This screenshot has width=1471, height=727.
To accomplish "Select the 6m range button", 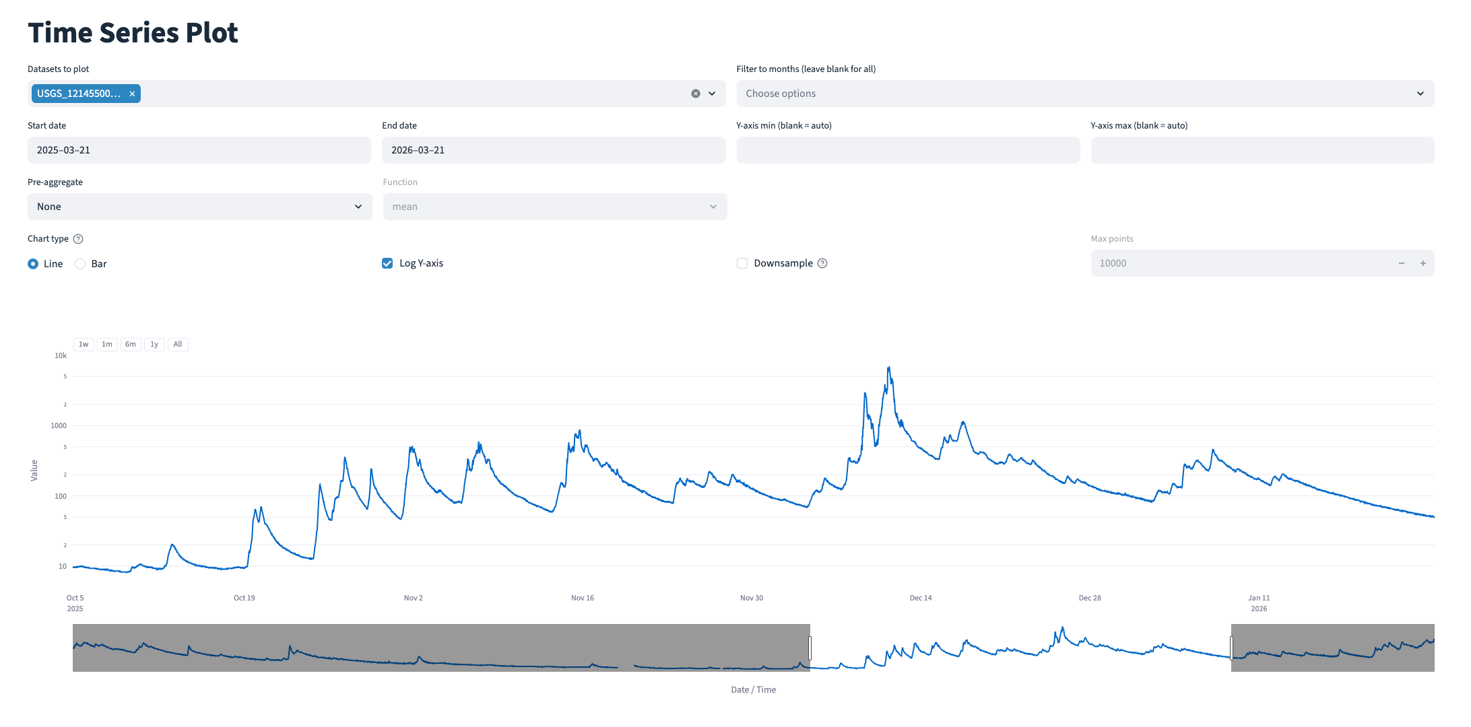I will tap(131, 345).
